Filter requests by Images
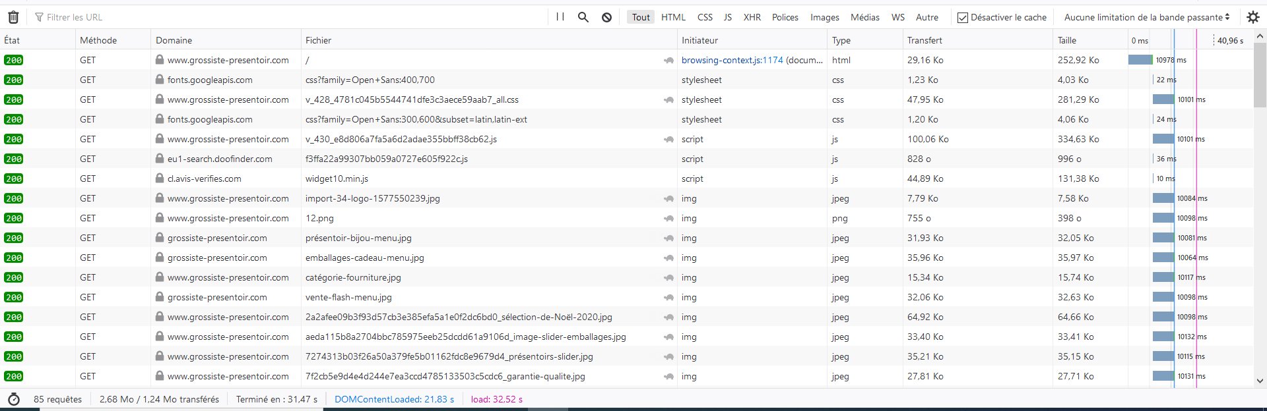Image resolution: width=1267 pixels, height=411 pixels. click(825, 17)
